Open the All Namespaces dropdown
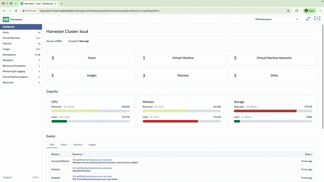 click(277, 19)
